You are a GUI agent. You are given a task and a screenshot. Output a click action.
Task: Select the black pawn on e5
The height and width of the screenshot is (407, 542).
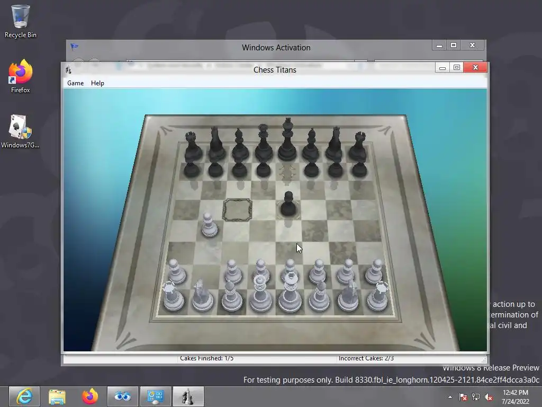288,204
